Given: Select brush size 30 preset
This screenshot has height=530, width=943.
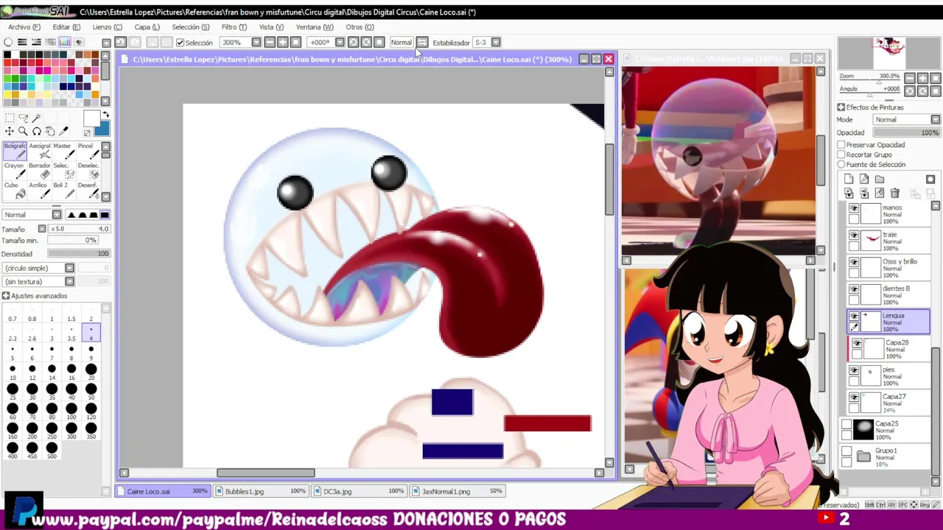Looking at the screenshot, I should tap(32, 392).
